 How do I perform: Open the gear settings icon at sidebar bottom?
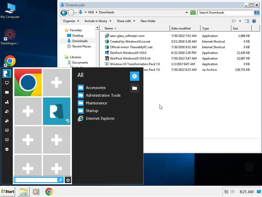[7, 149]
